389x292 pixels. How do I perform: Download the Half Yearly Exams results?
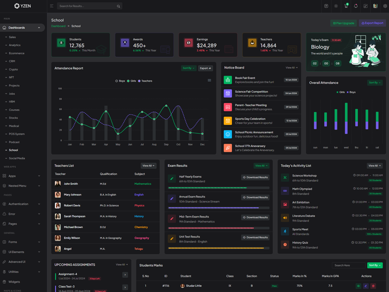click(255, 178)
